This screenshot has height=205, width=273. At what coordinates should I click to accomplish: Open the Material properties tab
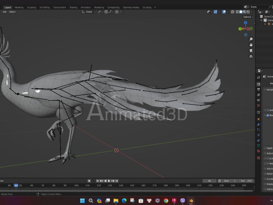pos(259,151)
